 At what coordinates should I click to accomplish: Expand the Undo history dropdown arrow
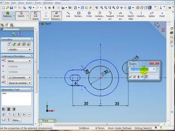click(34, 8)
